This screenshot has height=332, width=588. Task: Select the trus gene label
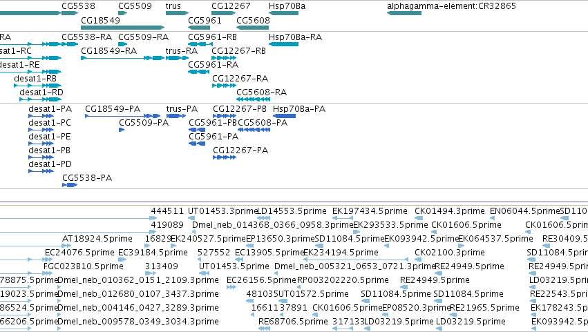[x=173, y=6]
